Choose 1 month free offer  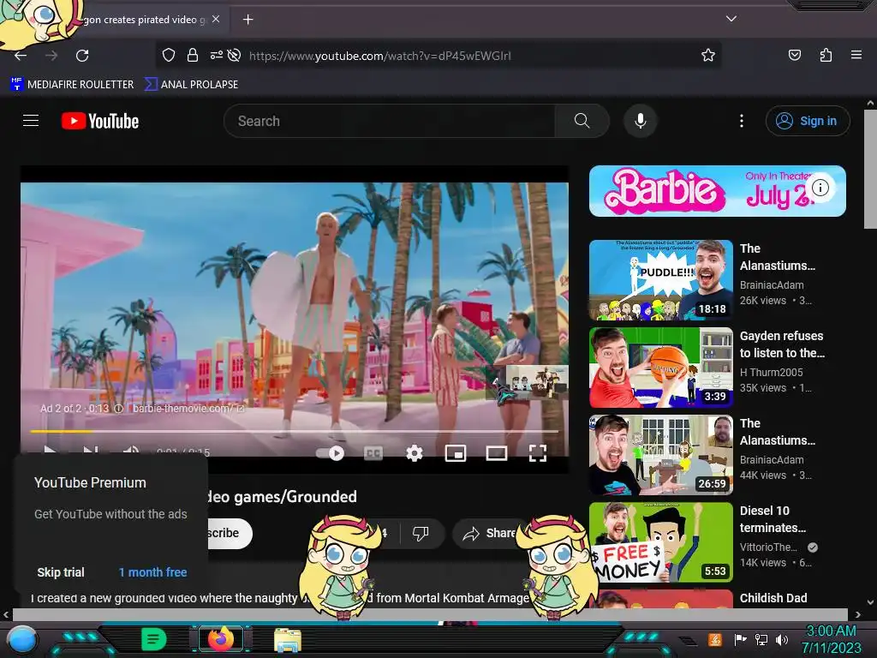coord(152,572)
